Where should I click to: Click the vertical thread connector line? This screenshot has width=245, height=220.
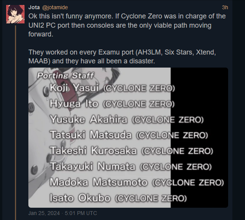pyautogui.click(x=15, y=122)
